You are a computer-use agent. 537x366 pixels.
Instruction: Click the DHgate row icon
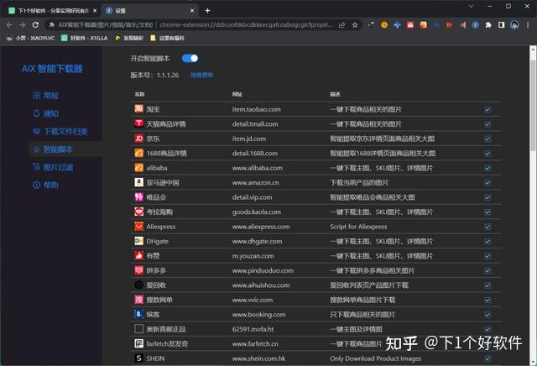[138, 241]
